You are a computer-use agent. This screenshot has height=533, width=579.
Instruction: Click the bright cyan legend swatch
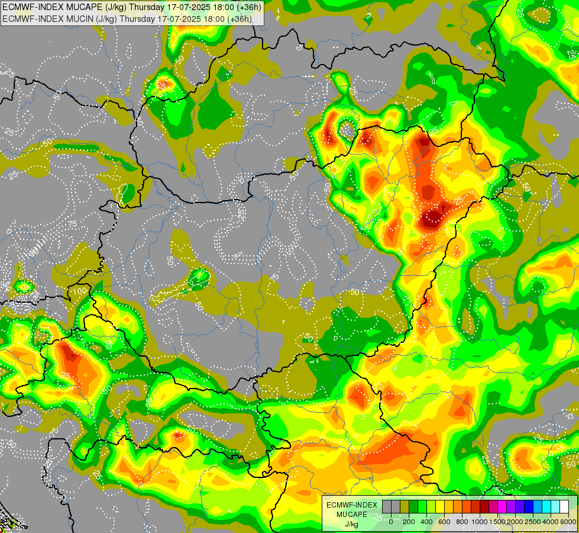click(546, 506)
